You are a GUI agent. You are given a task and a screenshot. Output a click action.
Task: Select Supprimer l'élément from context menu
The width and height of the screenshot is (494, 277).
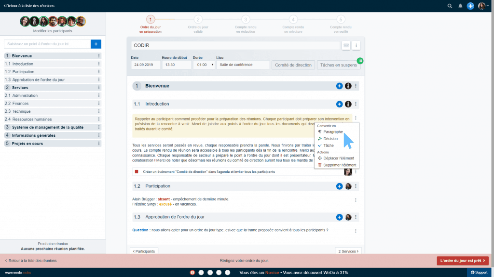tap(340, 165)
